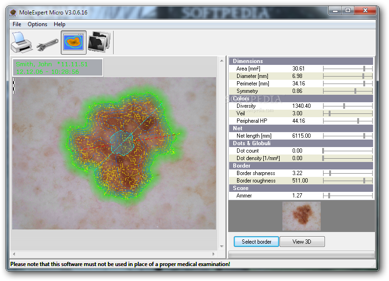Click the Symmetry row label
Viewport: 389px width, 281px height.
[x=247, y=91]
